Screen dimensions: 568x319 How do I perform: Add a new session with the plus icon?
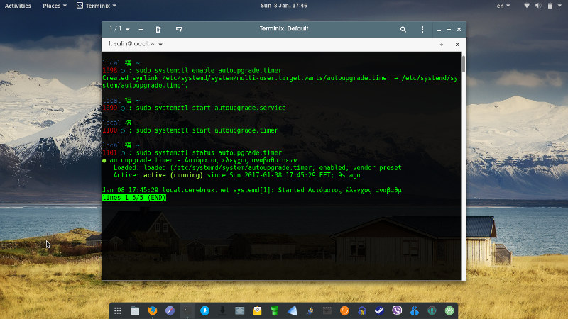(141, 29)
